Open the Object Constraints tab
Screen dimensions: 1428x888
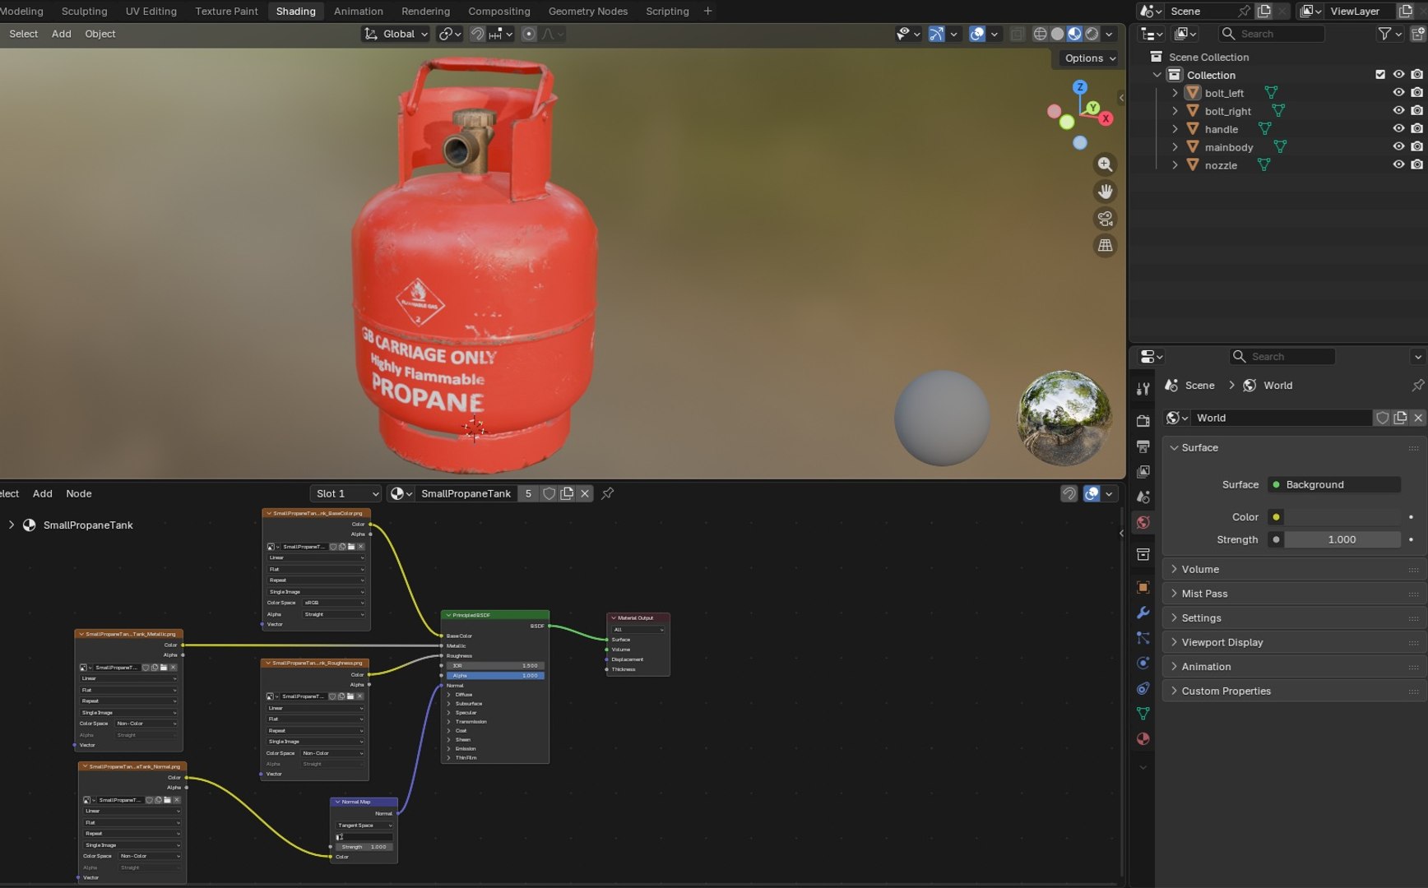coord(1143,688)
